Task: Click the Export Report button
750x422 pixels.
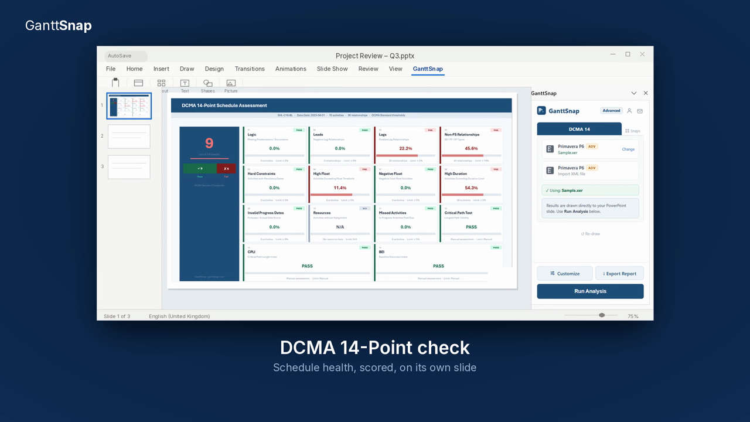Action: (x=619, y=273)
